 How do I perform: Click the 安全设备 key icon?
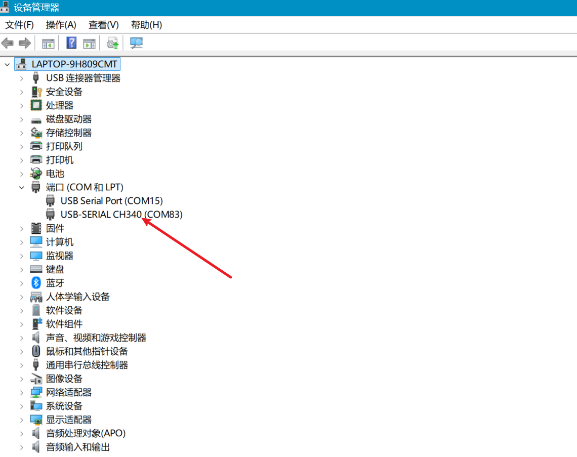pos(36,92)
